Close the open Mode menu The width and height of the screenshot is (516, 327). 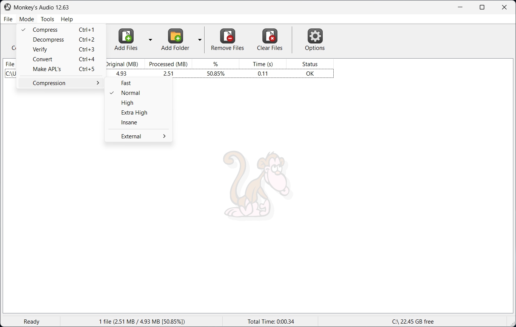click(26, 19)
